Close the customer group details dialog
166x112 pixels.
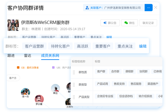point(156,7)
